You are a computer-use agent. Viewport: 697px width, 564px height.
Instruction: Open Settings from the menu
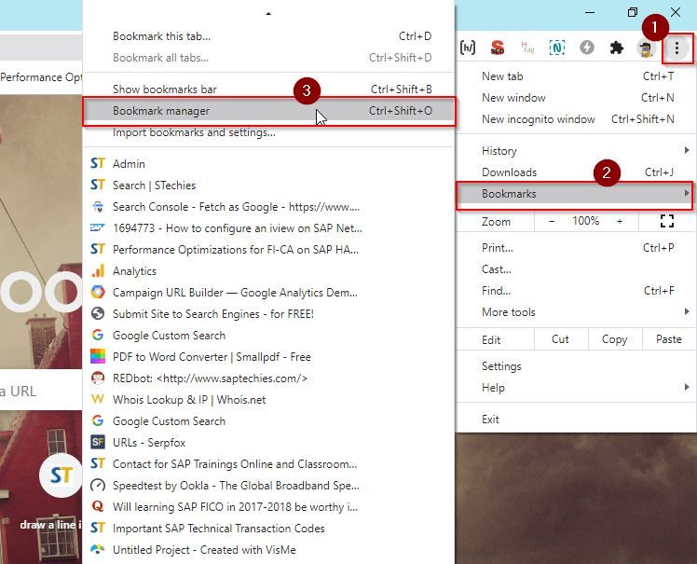[577, 366]
